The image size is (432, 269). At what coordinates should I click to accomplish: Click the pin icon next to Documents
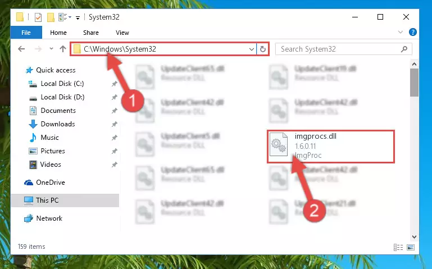[x=114, y=111]
